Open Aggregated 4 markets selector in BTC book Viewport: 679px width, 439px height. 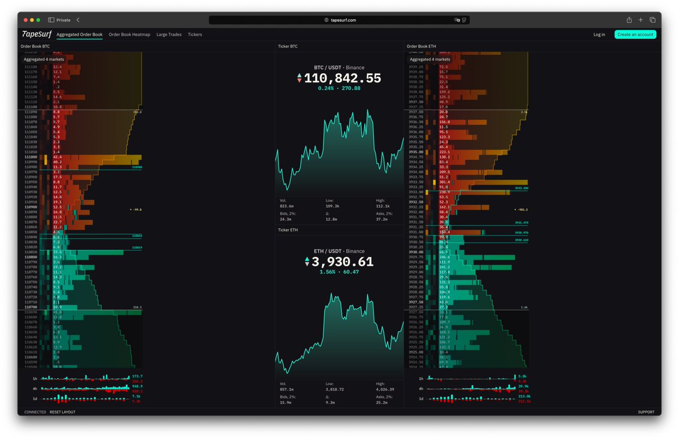[x=44, y=59]
